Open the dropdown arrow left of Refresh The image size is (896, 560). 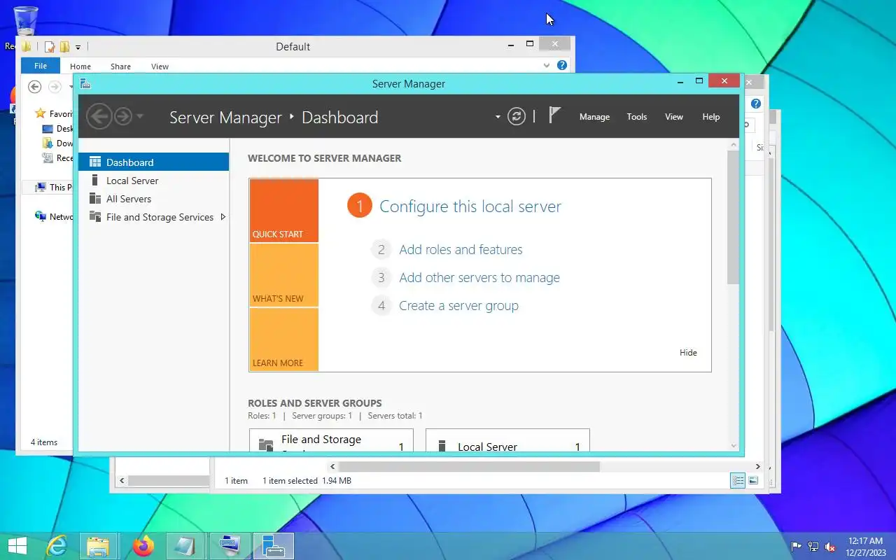click(498, 117)
